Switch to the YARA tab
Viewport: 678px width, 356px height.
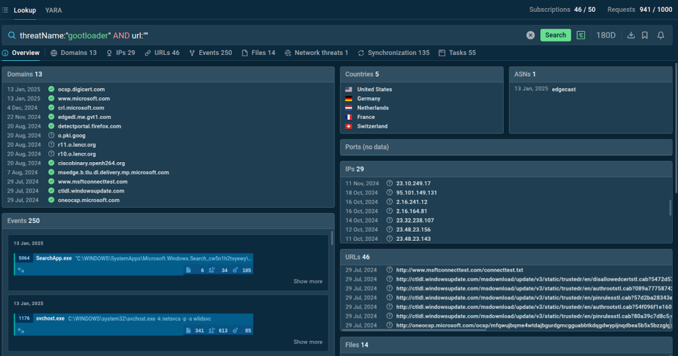click(x=54, y=11)
